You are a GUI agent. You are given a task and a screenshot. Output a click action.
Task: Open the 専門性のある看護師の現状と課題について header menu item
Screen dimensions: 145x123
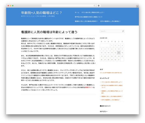(x=88, y=17)
